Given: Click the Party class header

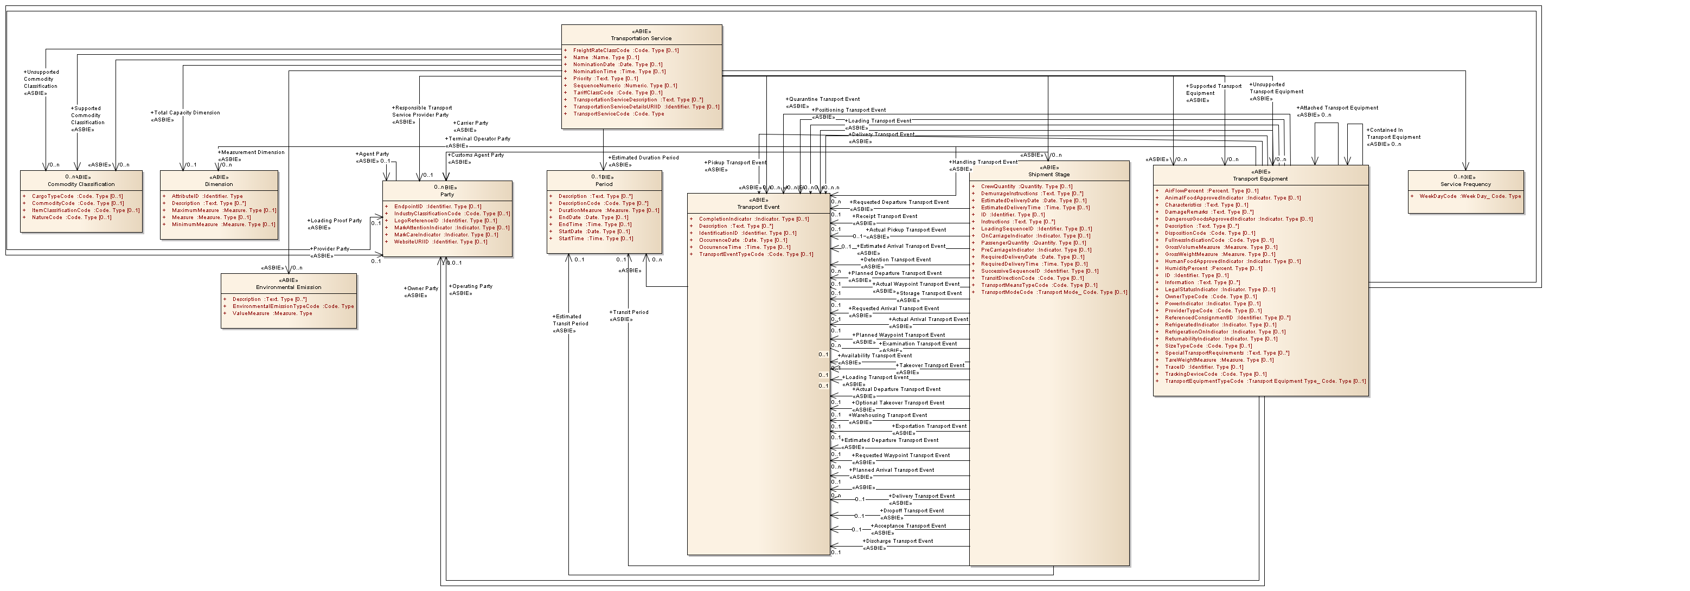Looking at the screenshot, I should (447, 195).
